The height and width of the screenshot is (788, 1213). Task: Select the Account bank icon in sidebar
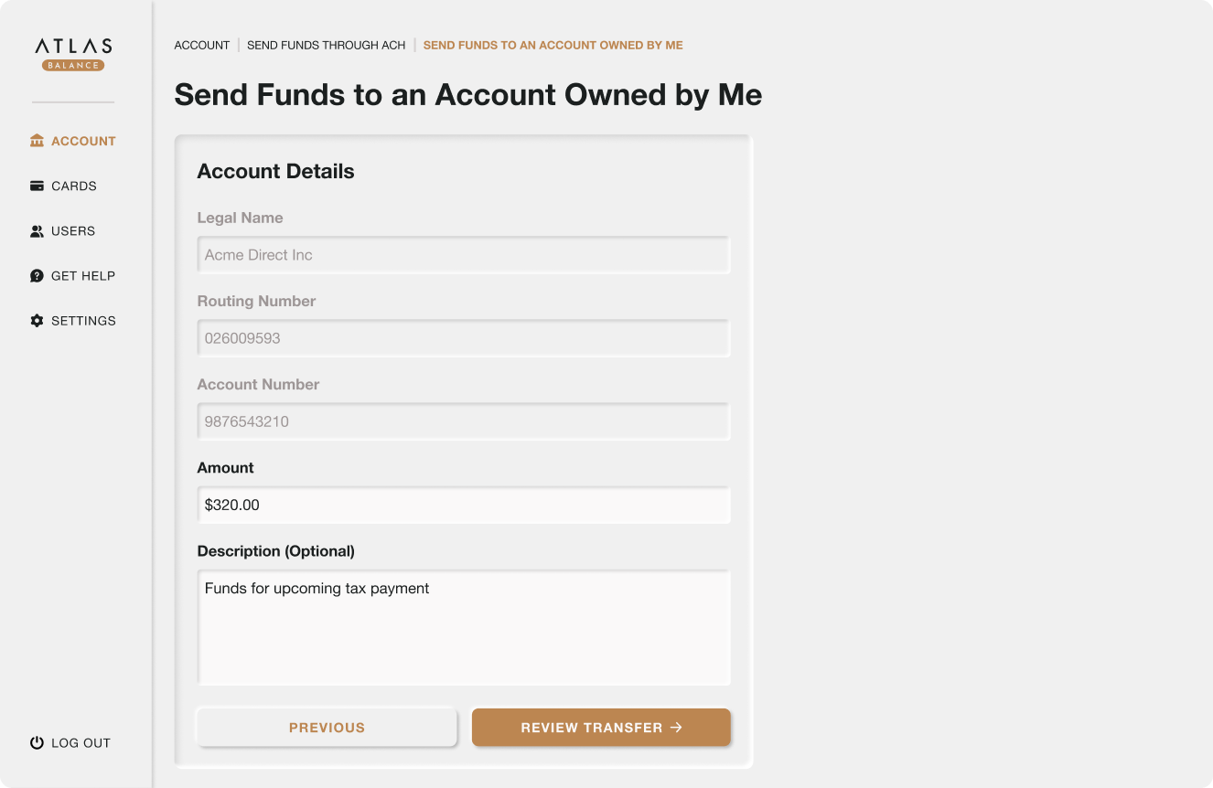click(x=36, y=141)
